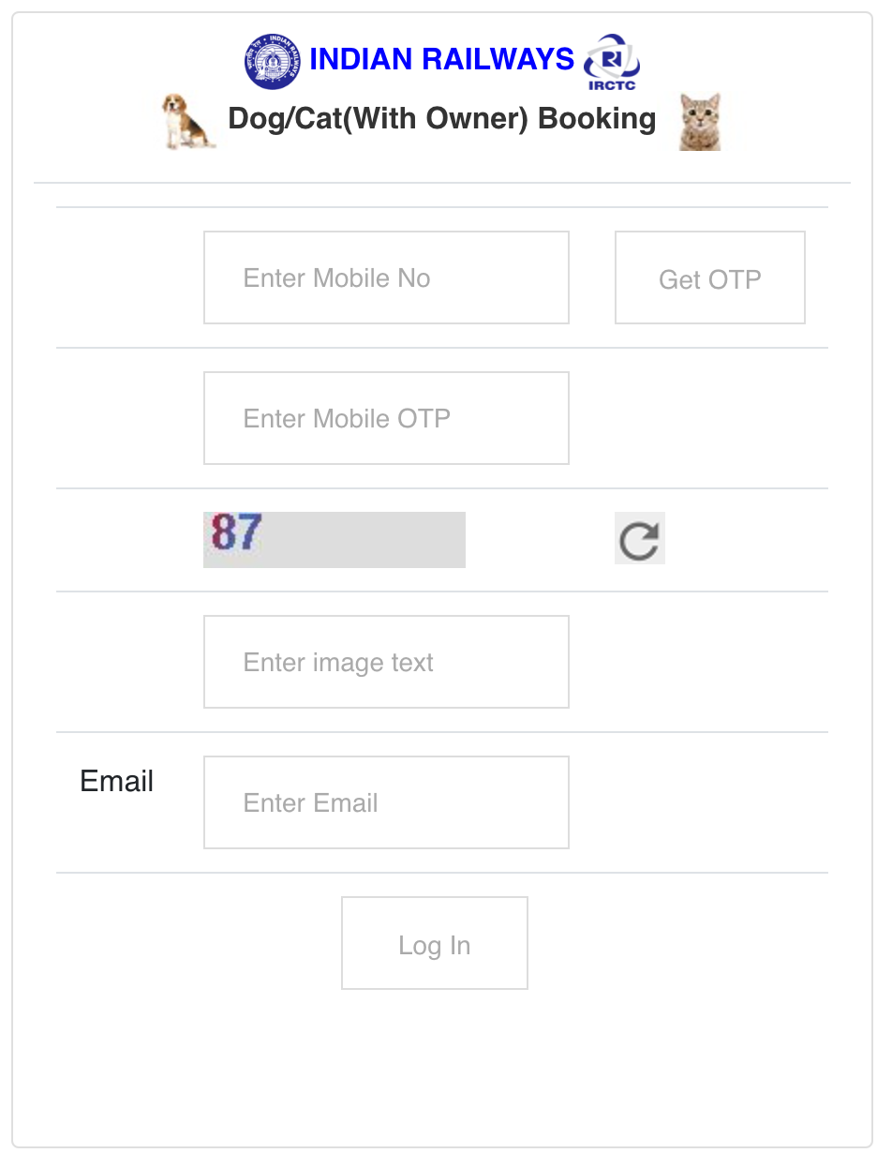
Task: Request an OTP for your mobile number
Action: coord(709,277)
